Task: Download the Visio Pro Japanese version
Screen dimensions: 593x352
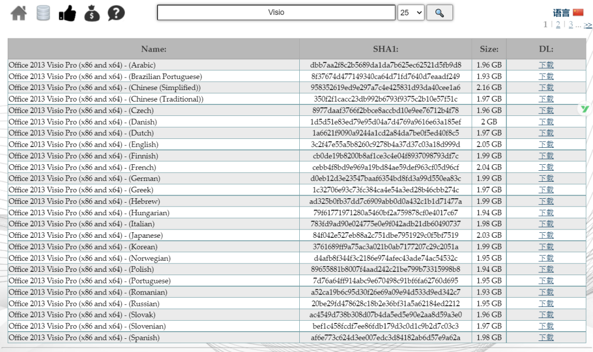Action: click(x=546, y=236)
